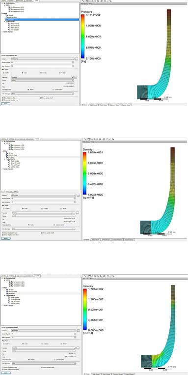Open Variable dropdown showing Pressure
The image size is (188, 375).
pyautogui.click(x=42, y=77)
